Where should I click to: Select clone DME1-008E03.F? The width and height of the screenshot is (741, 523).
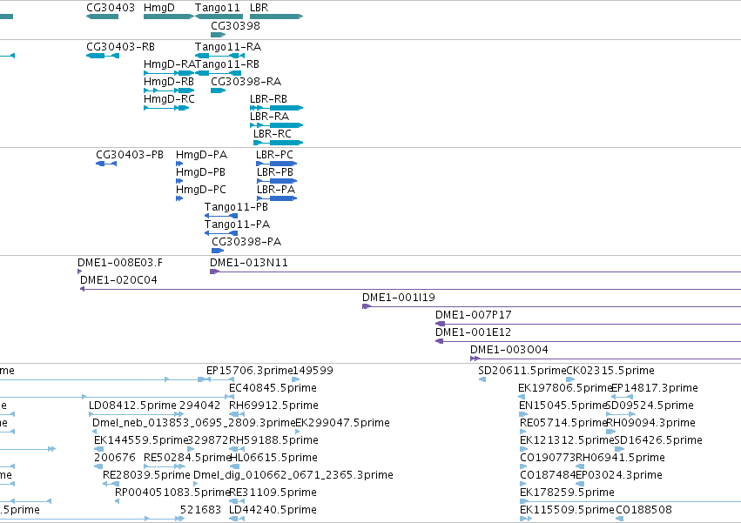[x=80, y=272]
